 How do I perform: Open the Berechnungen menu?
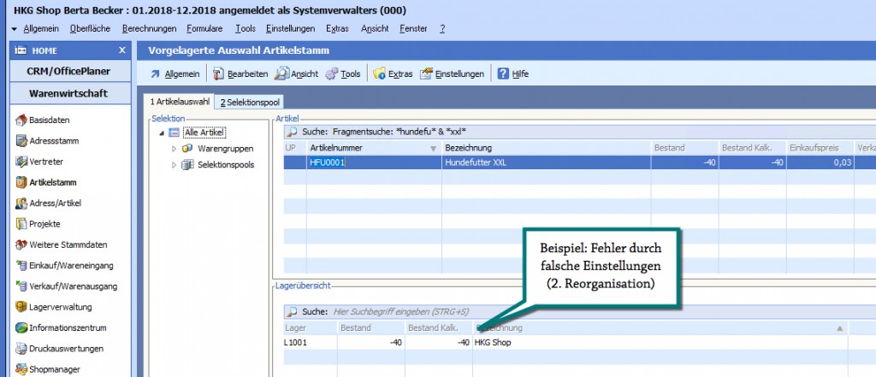pyautogui.click(x=149, y=28)
